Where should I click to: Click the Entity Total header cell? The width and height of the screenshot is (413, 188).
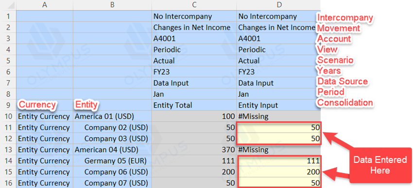[x=194, y=105]
